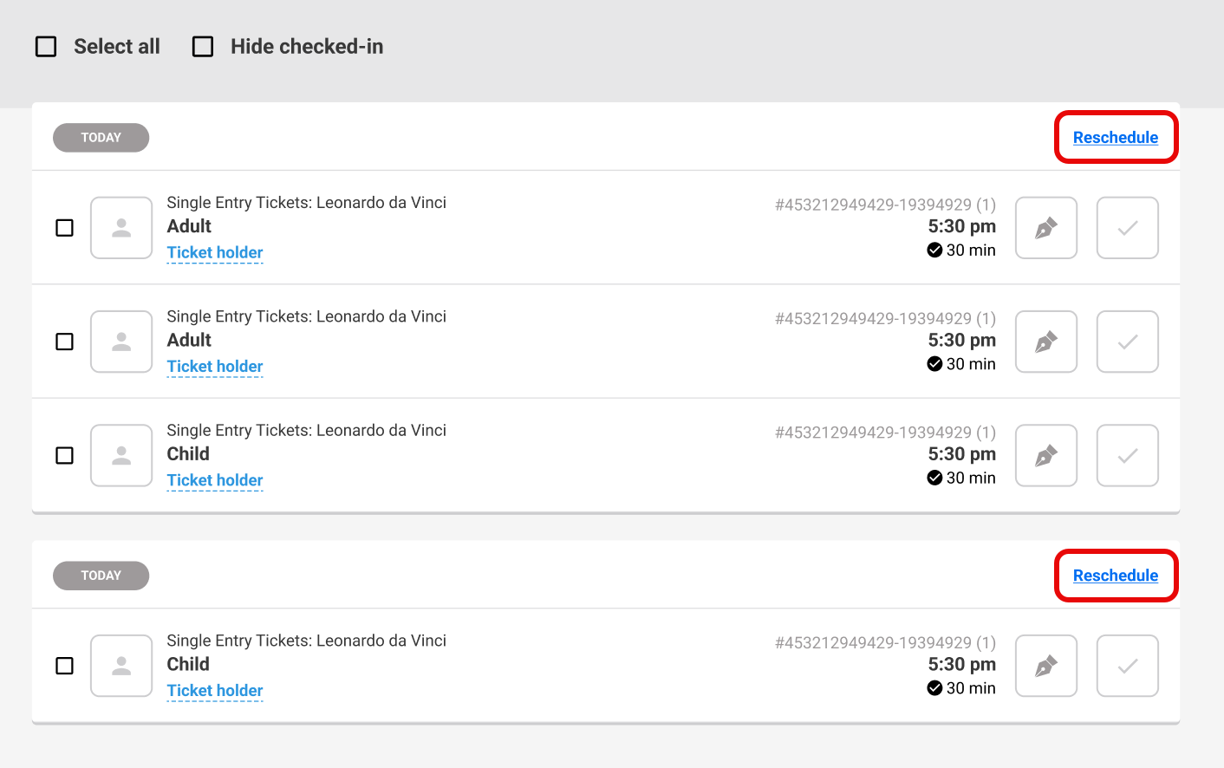Select the second Adult ticket checkbox
Image resolution: width=1224 pixels, height=768 pixels.
click(65, 342)
